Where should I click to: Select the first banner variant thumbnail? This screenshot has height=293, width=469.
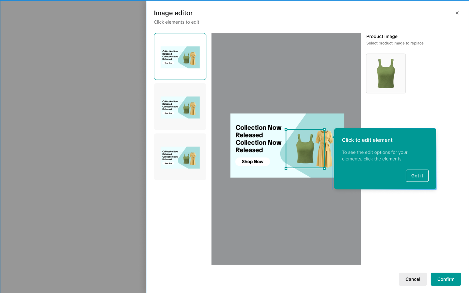pos(180,57)
